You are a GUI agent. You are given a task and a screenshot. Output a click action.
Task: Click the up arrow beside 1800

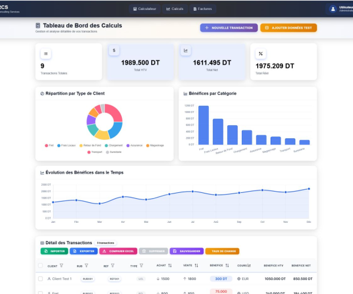click(x=185, y=279)
